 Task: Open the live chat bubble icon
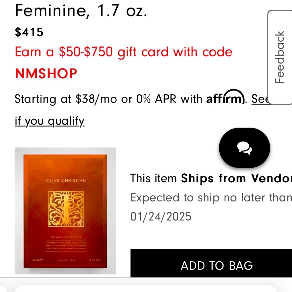(244, 148)
